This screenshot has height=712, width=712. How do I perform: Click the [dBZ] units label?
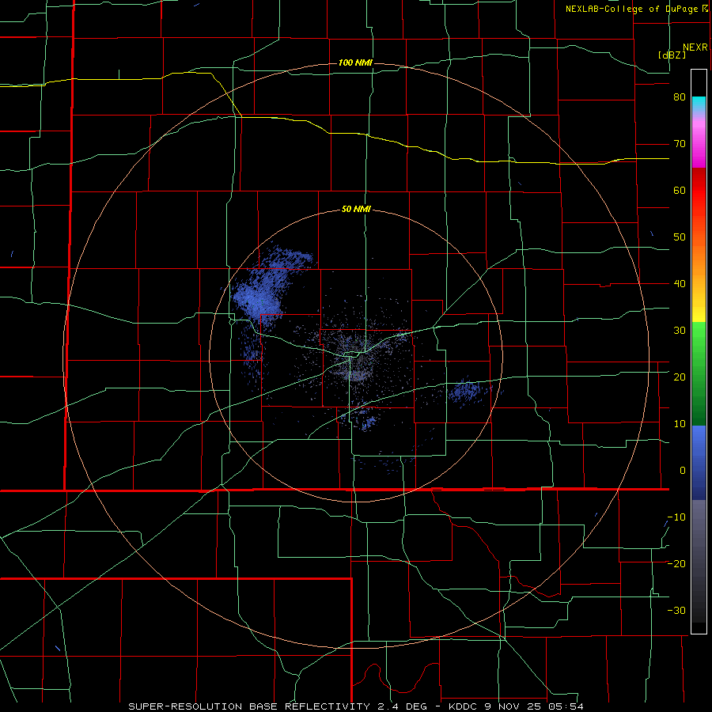[x=672, y=55]
